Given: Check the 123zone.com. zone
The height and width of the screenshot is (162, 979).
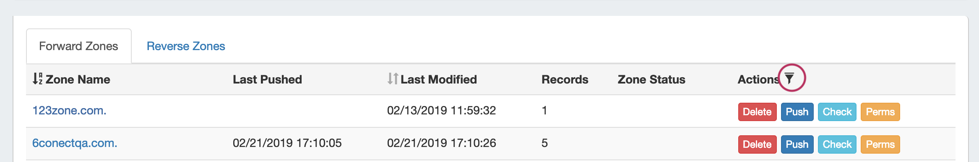Looking at the screenshot, I should click(x=837, y=112).
